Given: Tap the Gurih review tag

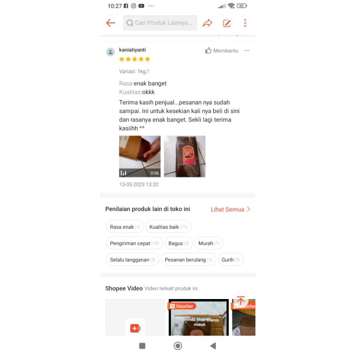Looking at the screenshot, I should click(231, 259).
